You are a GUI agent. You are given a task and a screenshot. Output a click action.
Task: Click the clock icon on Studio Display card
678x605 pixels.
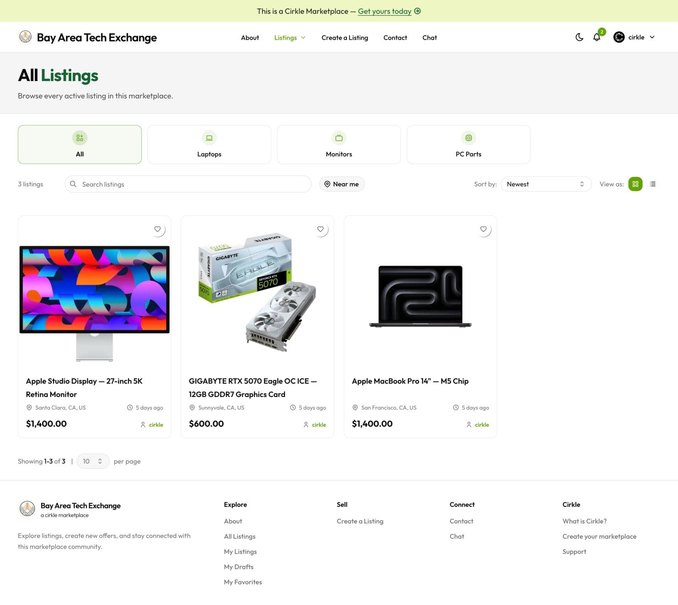point(130,408)
